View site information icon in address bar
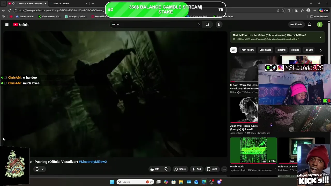This screenshot has width=331, height=186. pyautogui.click(x=16, y=10)
